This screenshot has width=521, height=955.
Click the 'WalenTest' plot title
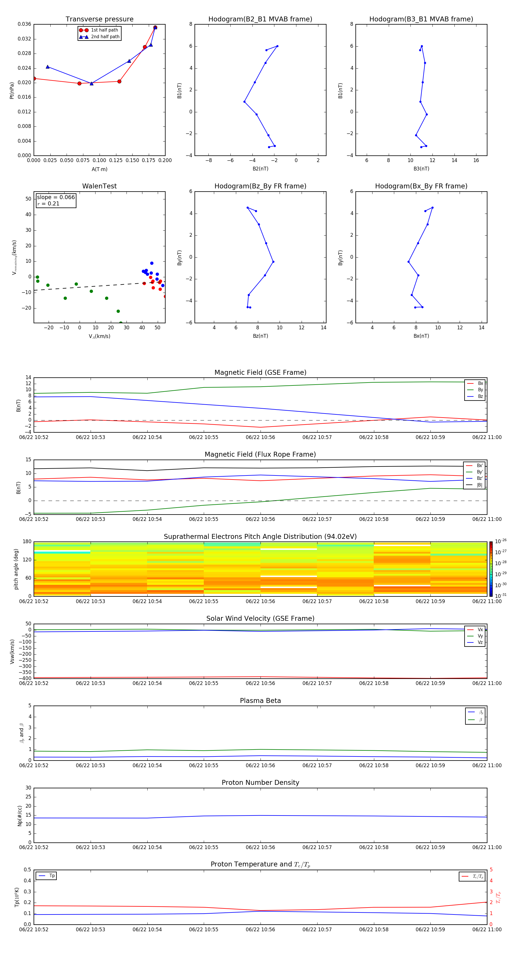coord(99,186)
